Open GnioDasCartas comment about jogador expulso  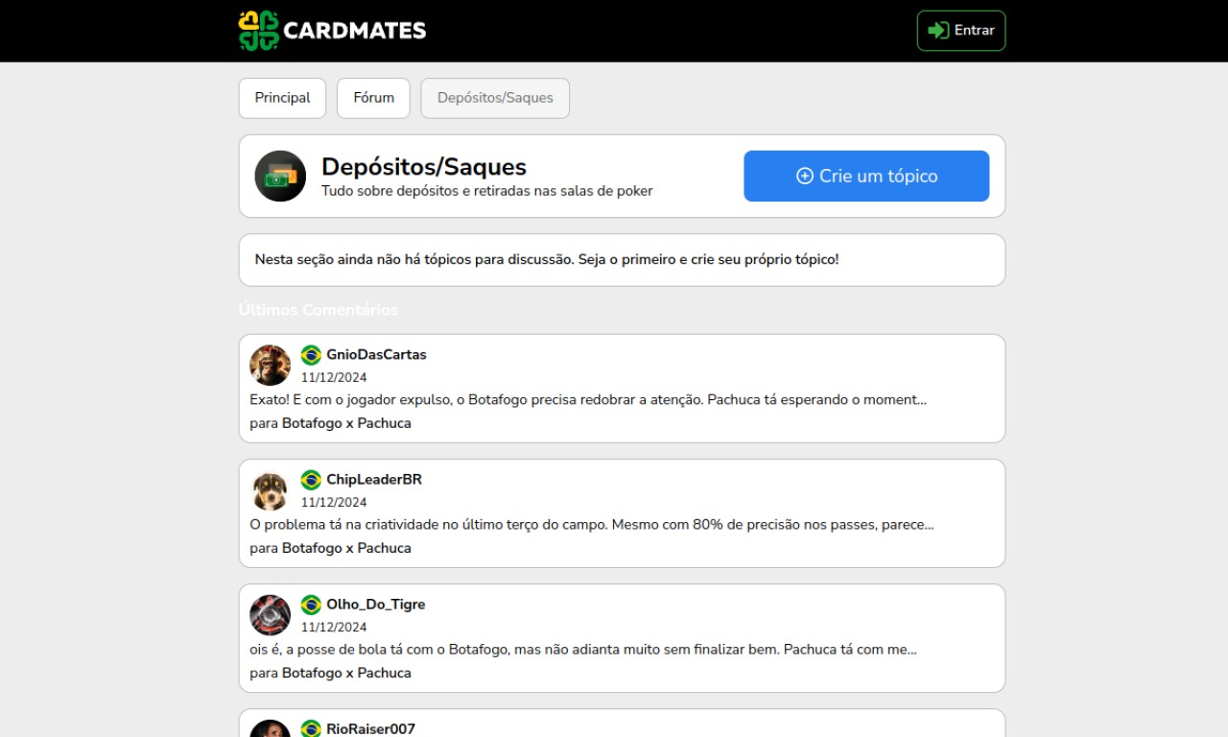[588, 399]
